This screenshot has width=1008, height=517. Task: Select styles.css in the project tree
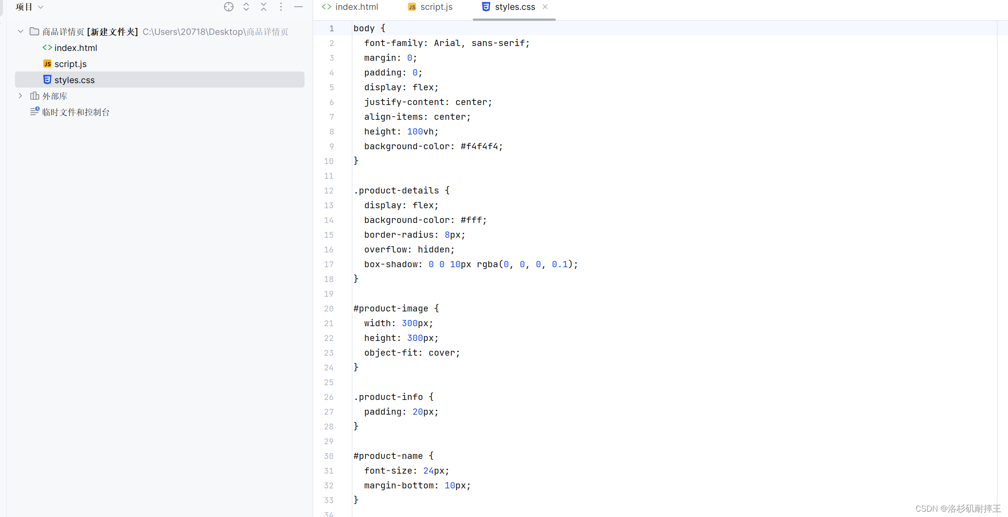pos(74,80)
